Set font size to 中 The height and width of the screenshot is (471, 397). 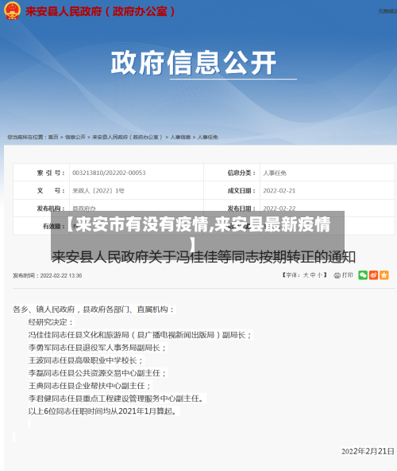(x=313, y=274)
